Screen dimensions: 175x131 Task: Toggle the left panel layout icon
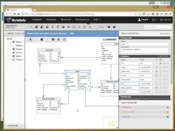click(109, 27)
